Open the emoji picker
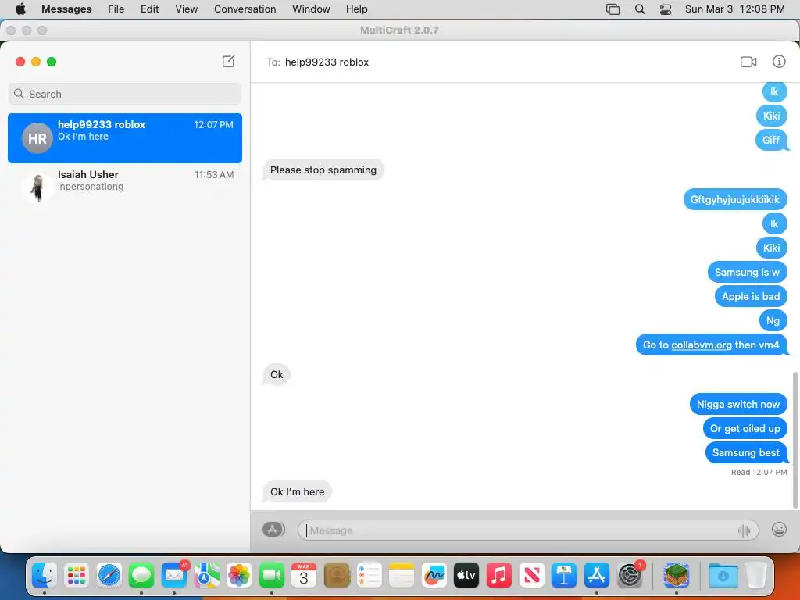 (779, 529)
